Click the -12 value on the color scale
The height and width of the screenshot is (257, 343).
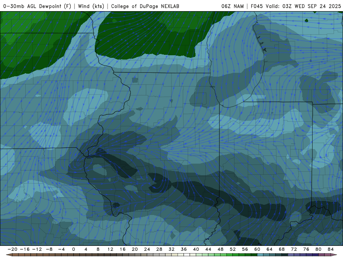[37, 249]
